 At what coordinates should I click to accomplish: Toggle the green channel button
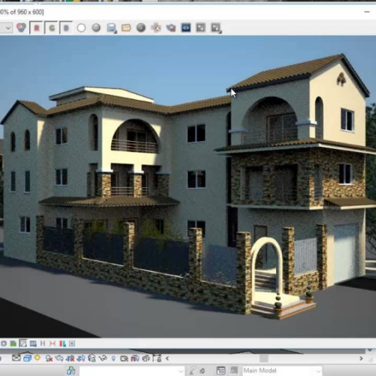click(51, 28)
